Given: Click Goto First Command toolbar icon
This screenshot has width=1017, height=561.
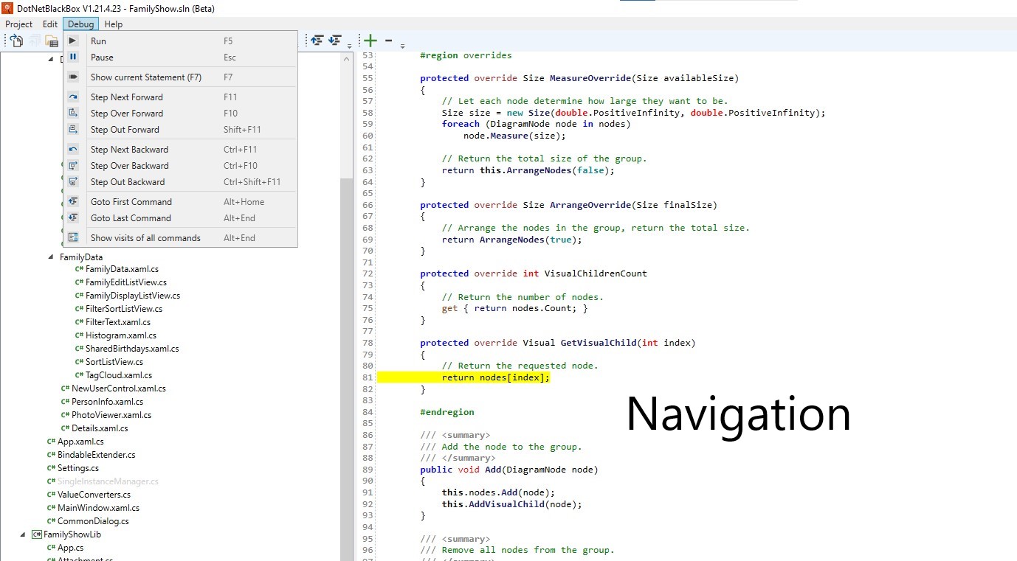Looking at the screenshot, I should 317,41.
